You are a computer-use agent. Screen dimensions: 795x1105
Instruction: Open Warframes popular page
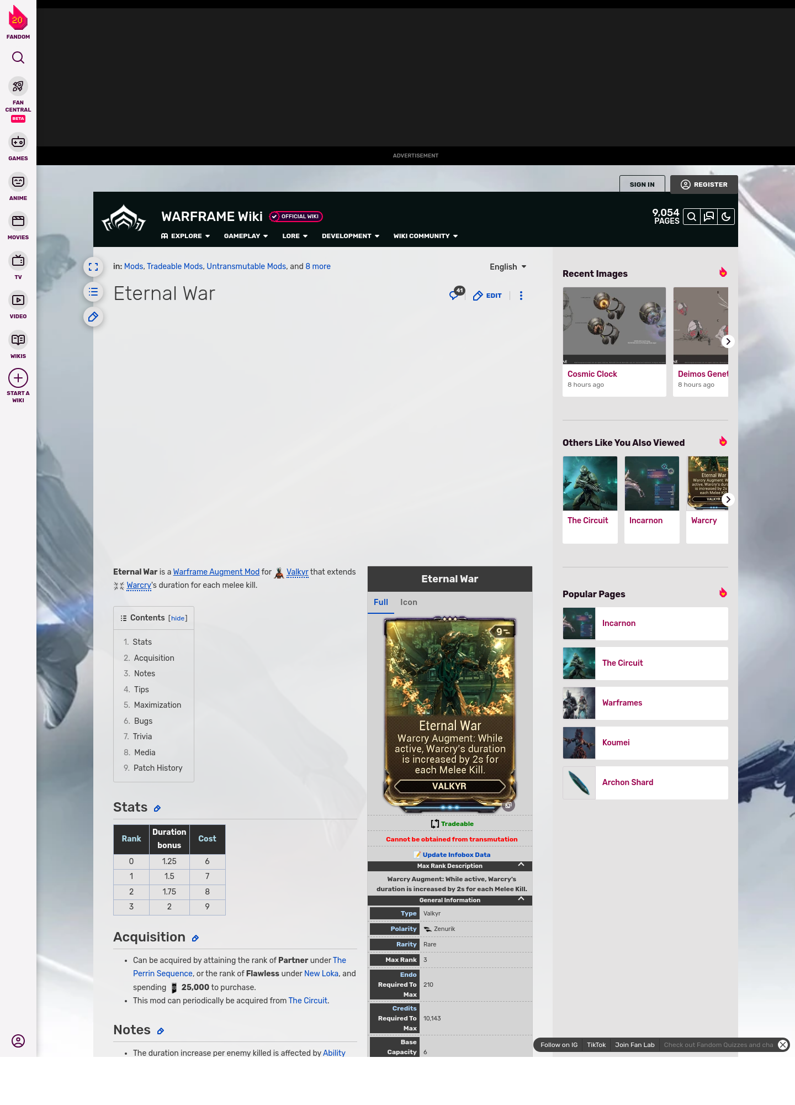(x=645, y=703)
